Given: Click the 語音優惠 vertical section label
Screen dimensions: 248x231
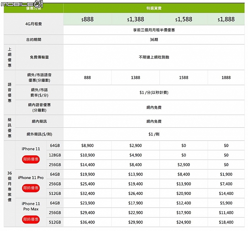Looking at the screenshot, I should (x=10, y=93).
